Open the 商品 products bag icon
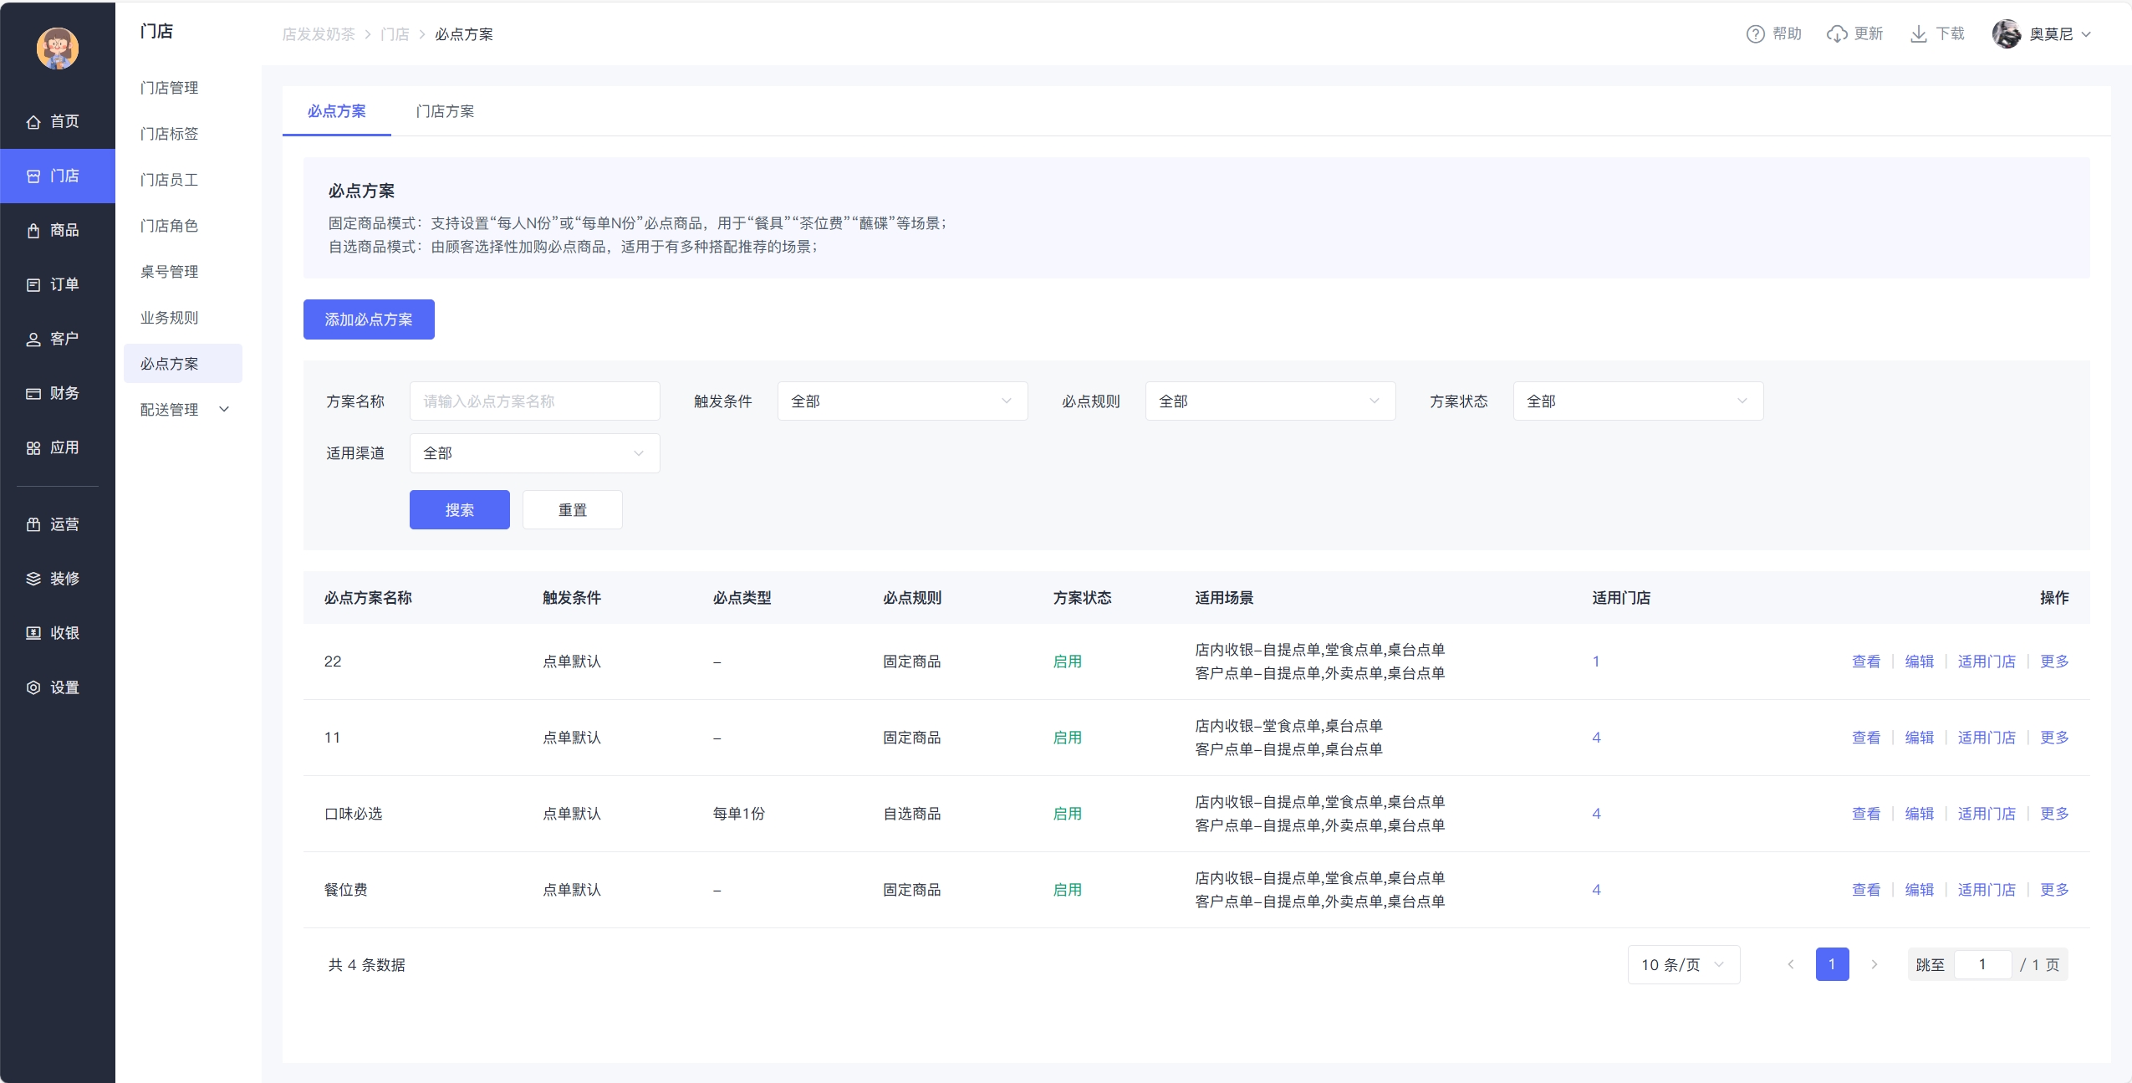Viewport: 2132px width, 1083px height. (33, 231)
